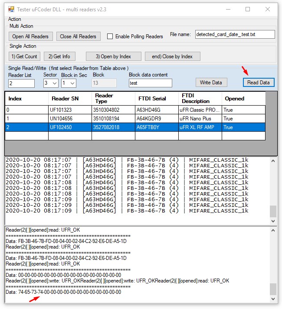Click the Open All Readers button
This screenshot has height=309, width=282.
pyautogui.click(x=30, y=37)
